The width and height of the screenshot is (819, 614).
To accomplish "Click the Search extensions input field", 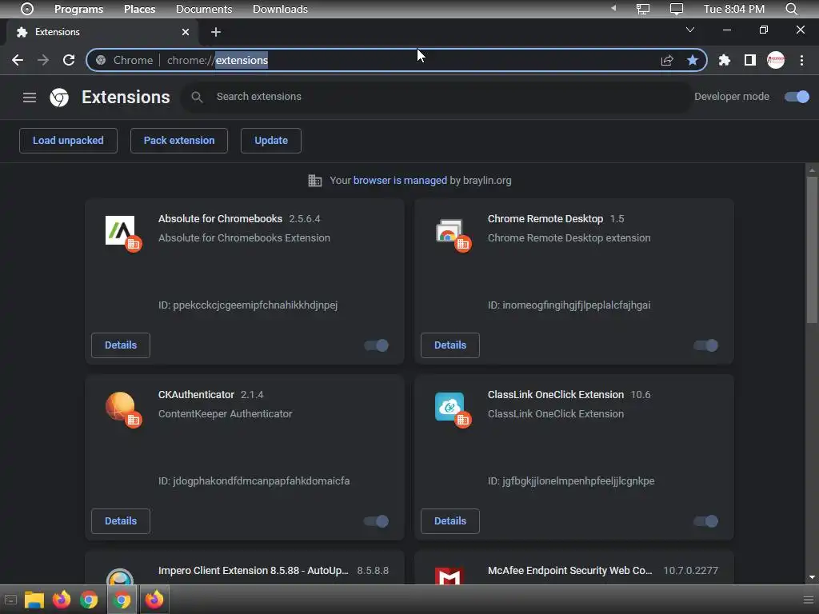I will pyautogui.click(x=436, y=97).
